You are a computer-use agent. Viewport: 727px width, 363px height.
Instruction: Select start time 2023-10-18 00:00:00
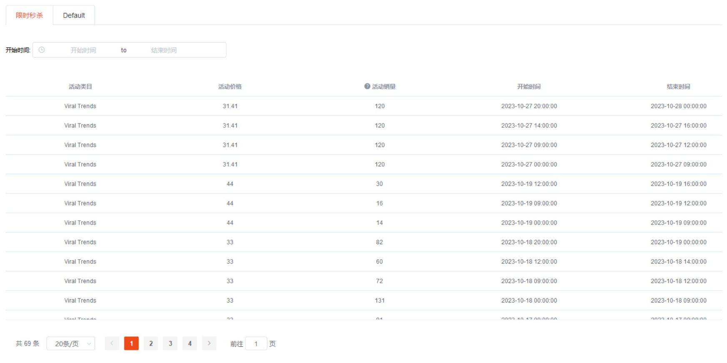click(x=529, y=300)
